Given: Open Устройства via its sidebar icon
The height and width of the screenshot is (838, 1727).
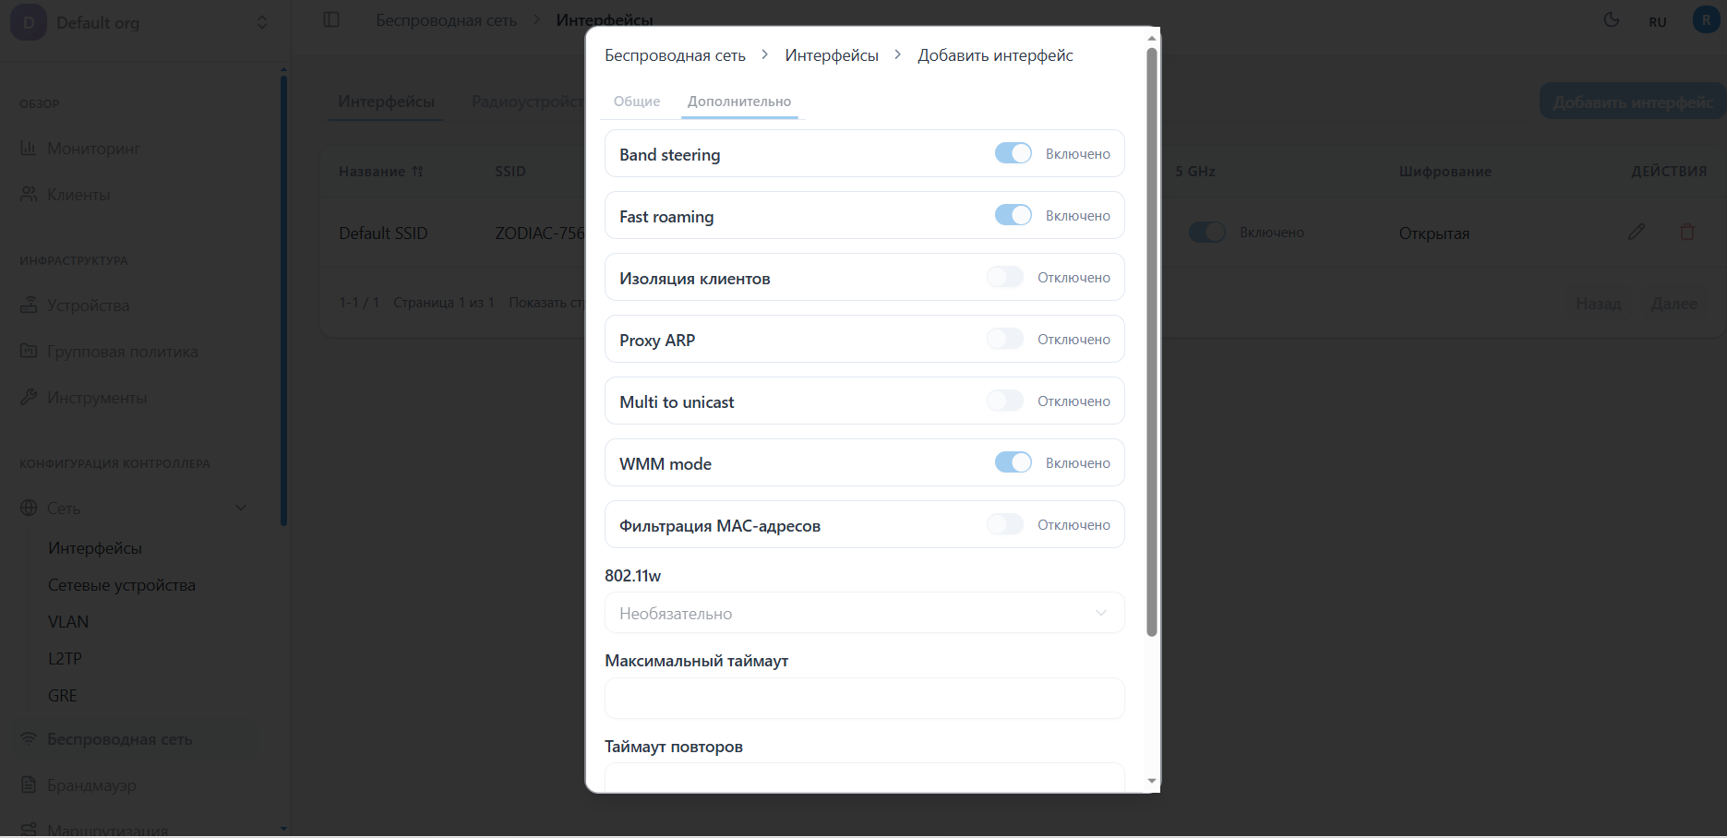Looking at the screenshot, I should pyautogui.click(x=30, y=305).
